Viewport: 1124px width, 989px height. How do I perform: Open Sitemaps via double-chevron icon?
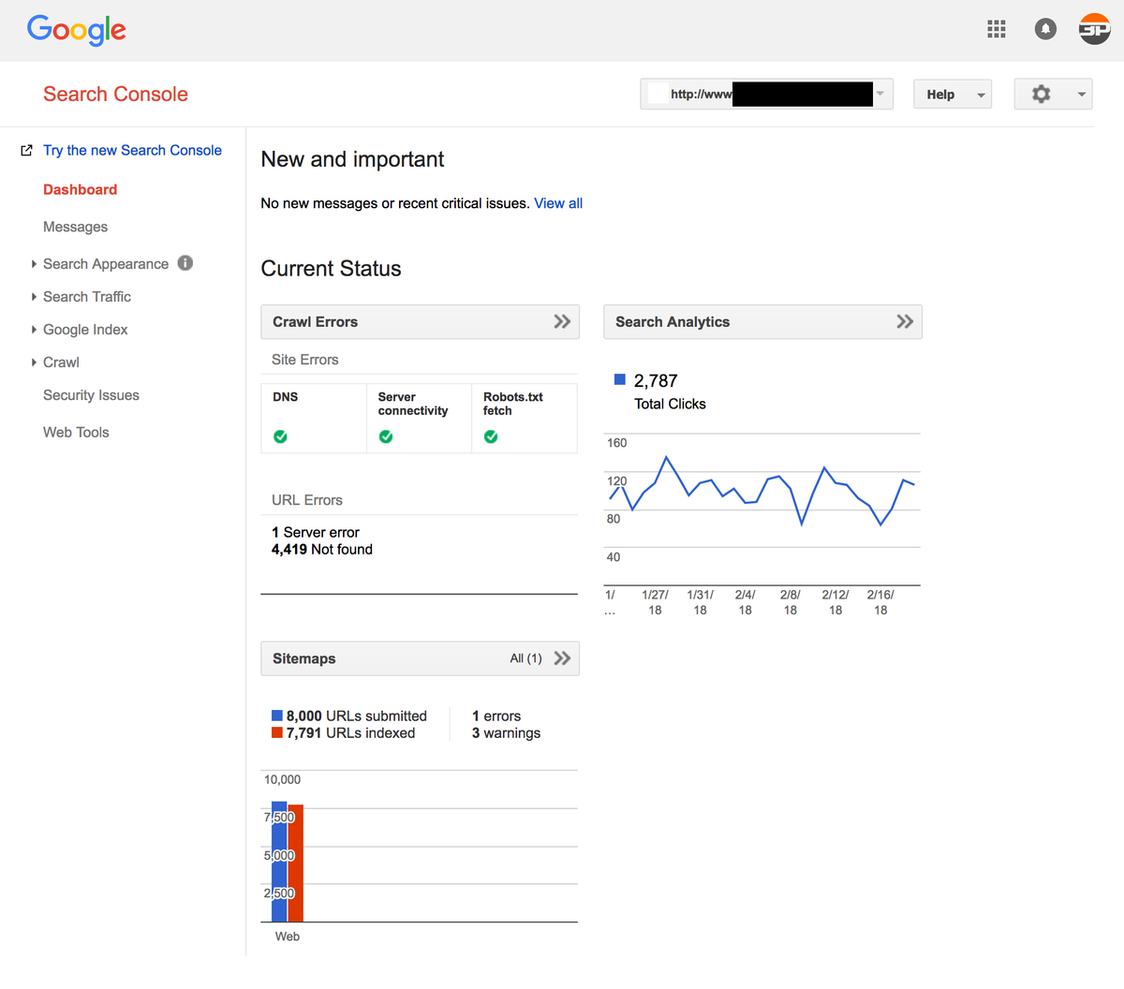pos(562,658)
